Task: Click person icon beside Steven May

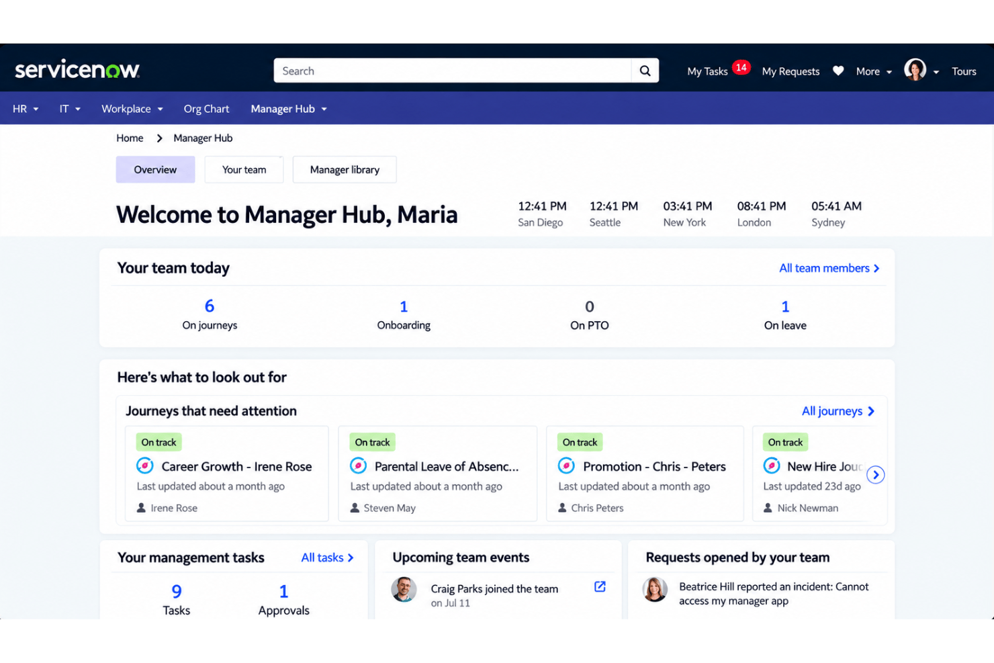Action: [355, 508]
